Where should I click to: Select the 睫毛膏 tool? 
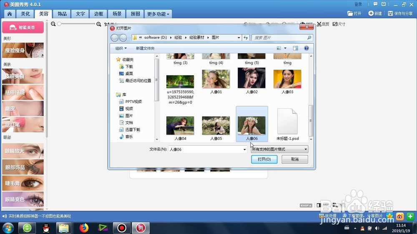(23, 183)
